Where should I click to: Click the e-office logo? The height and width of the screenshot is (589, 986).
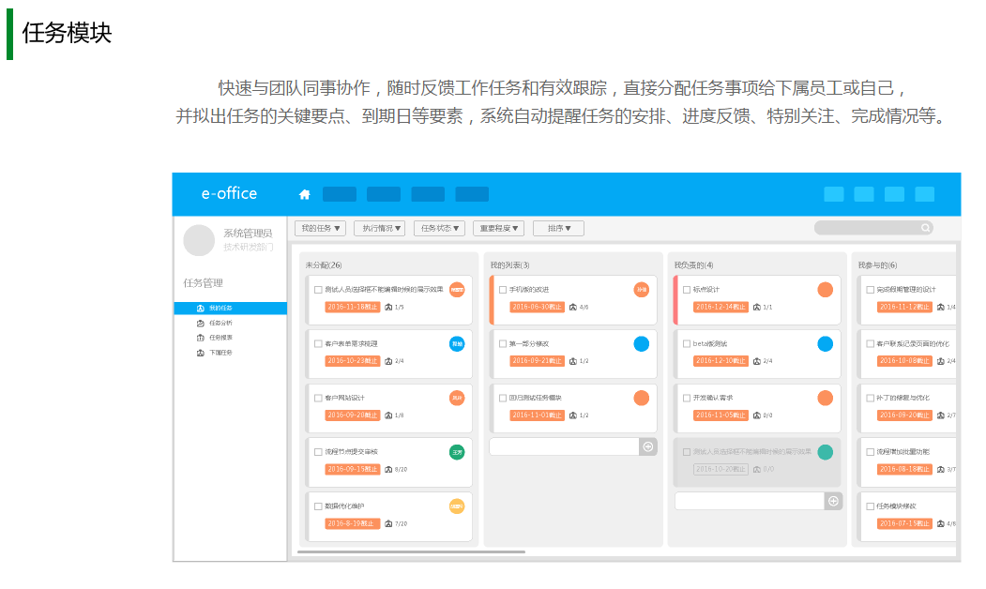coord(229,193)
